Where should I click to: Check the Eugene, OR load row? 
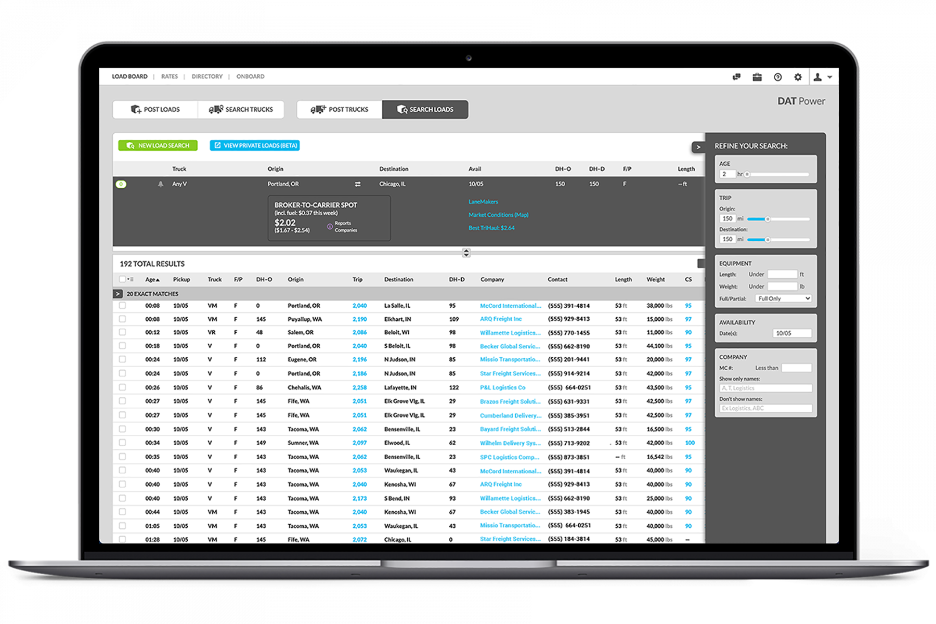click(122, 359)
